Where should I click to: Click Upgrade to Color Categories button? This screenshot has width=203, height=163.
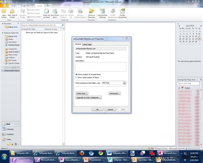pyautogui.click(x=89, y=97)
